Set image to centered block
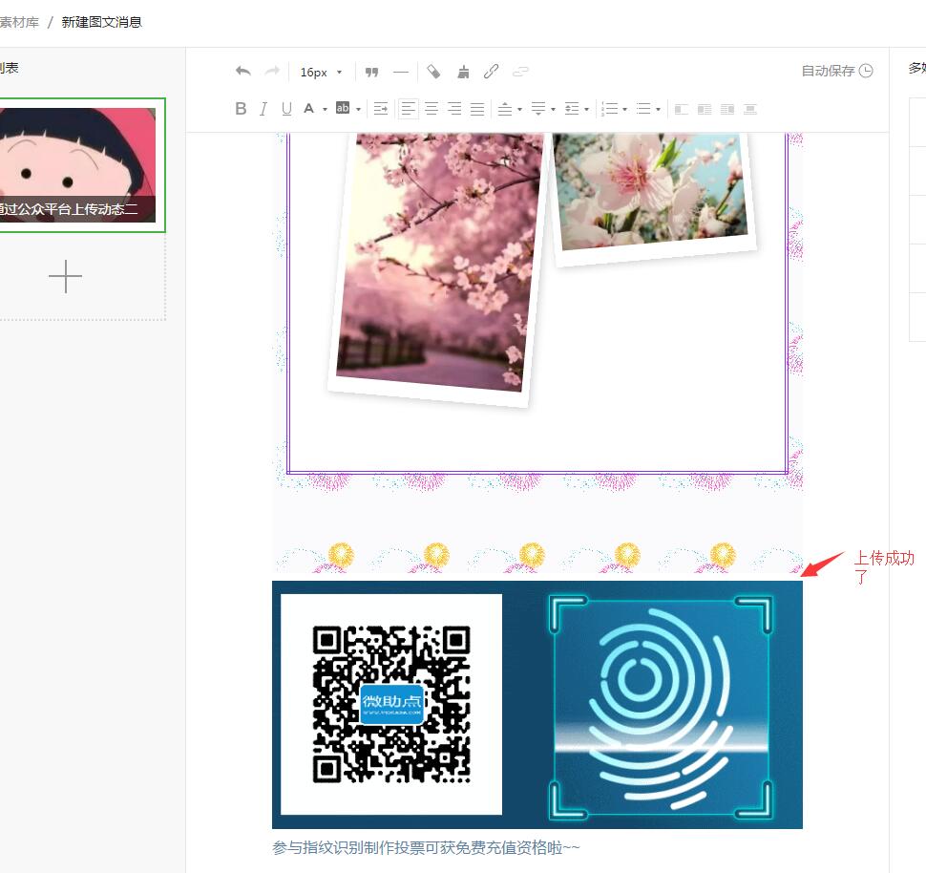The image size is (926, 873). [x=750, y=109]
